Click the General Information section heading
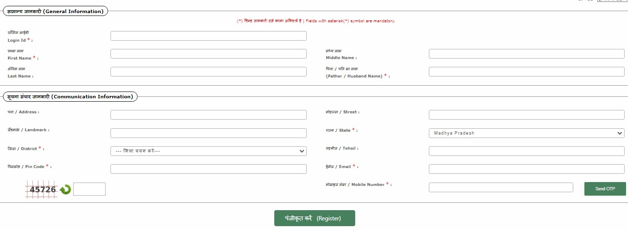628x230 pixels. coord(56,11)
